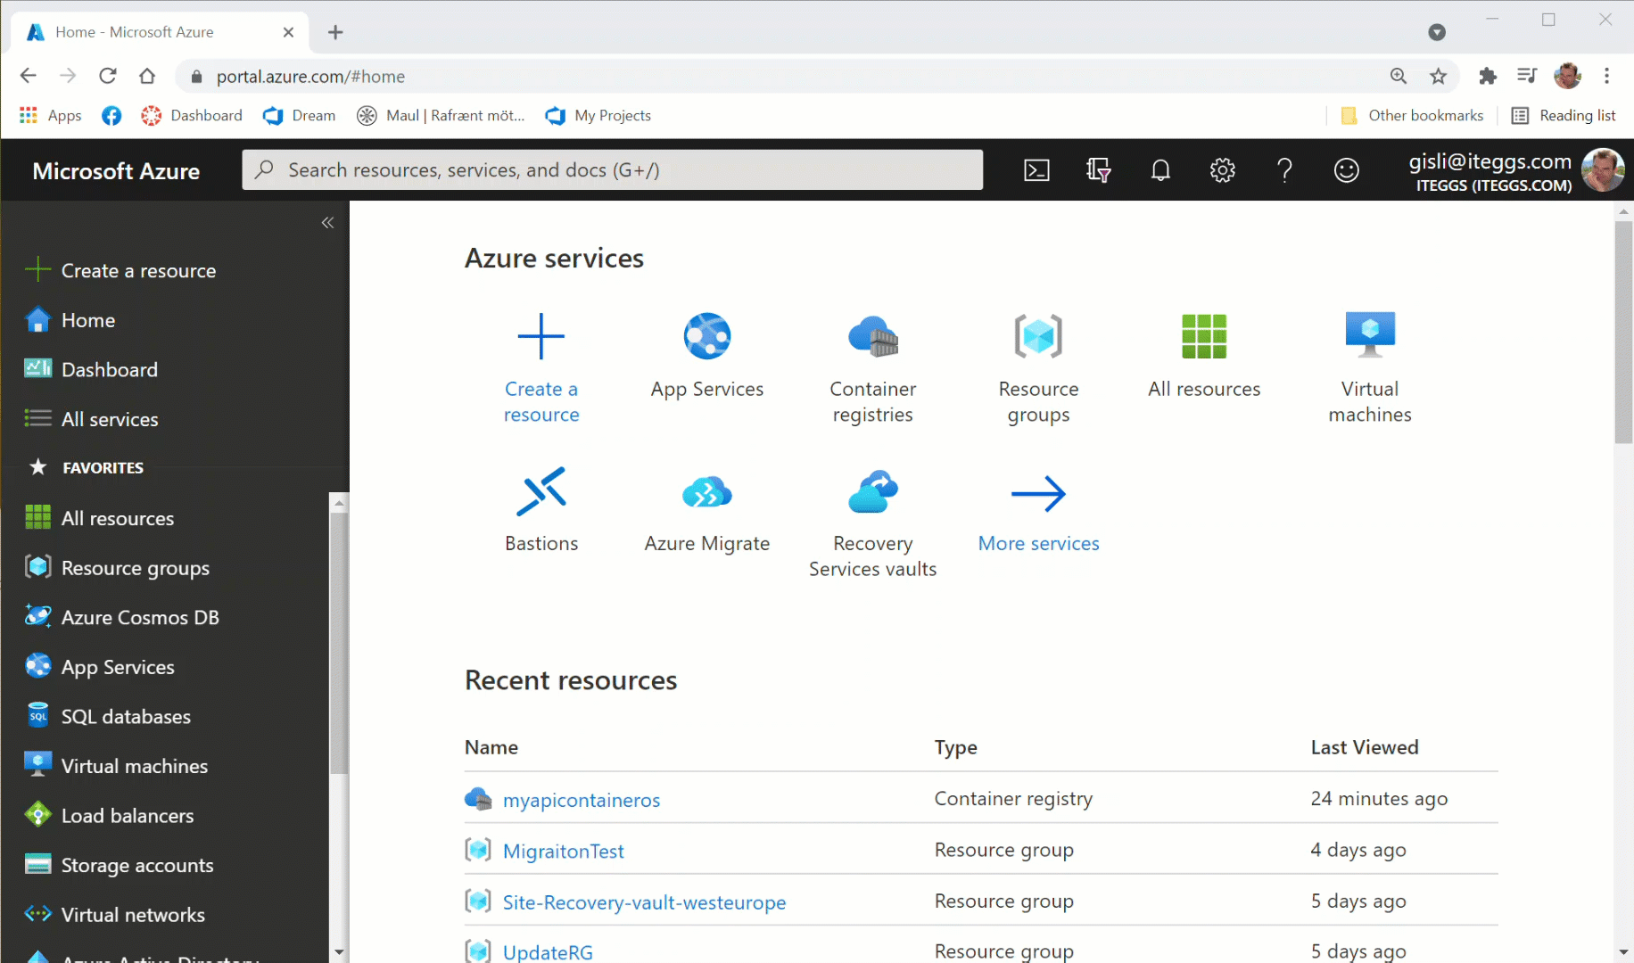Open Chrome media control toolbar icon

click(x=1527, y=77)
